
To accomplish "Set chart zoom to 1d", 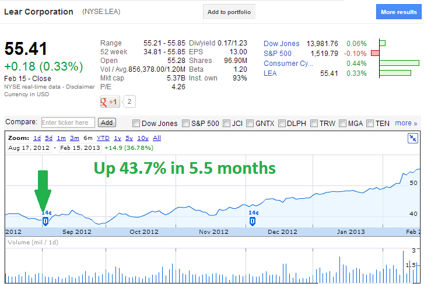I will (37, 138).
